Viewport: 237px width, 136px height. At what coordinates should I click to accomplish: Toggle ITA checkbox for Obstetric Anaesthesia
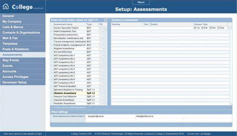100,93
